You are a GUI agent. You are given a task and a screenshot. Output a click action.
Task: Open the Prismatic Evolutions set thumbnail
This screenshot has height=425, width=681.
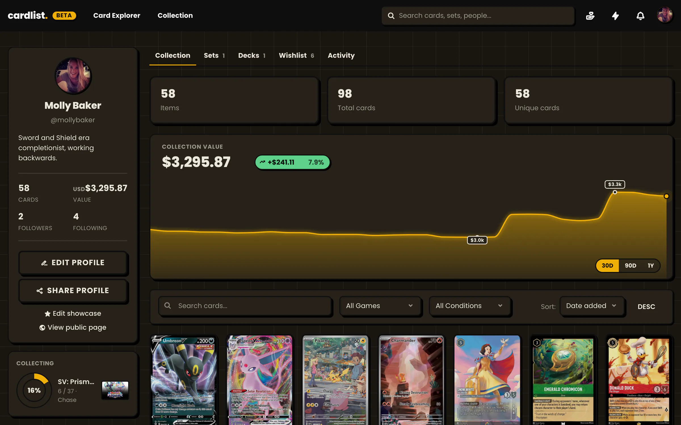pyautogui.click(x=115, y=390)
